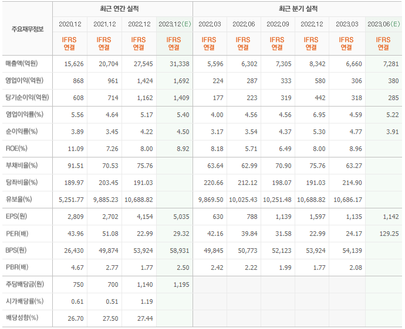Select the BPS(원) row label
Screen dimensions: 405x329
(16, 251)
